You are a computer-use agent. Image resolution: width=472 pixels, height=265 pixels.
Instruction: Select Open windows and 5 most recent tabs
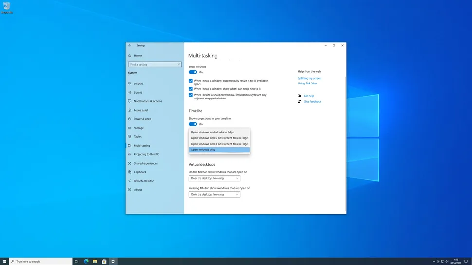point(219,138)
